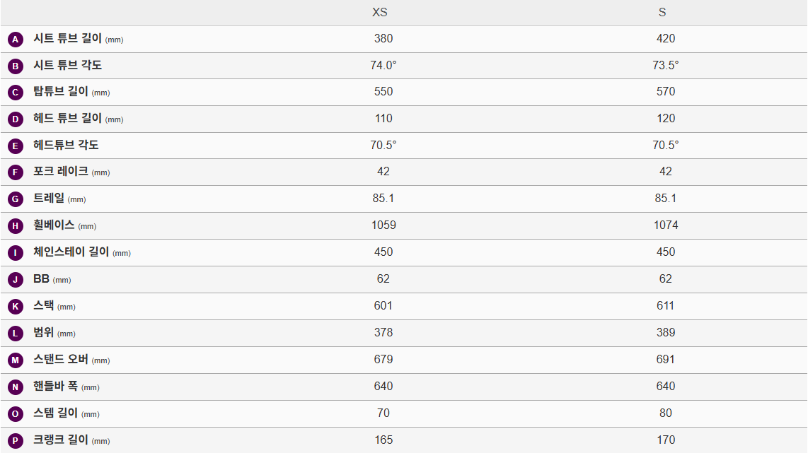Click the purple A badge icon
This screenshot has height=453, width=808.
click(x=16, y=40)
